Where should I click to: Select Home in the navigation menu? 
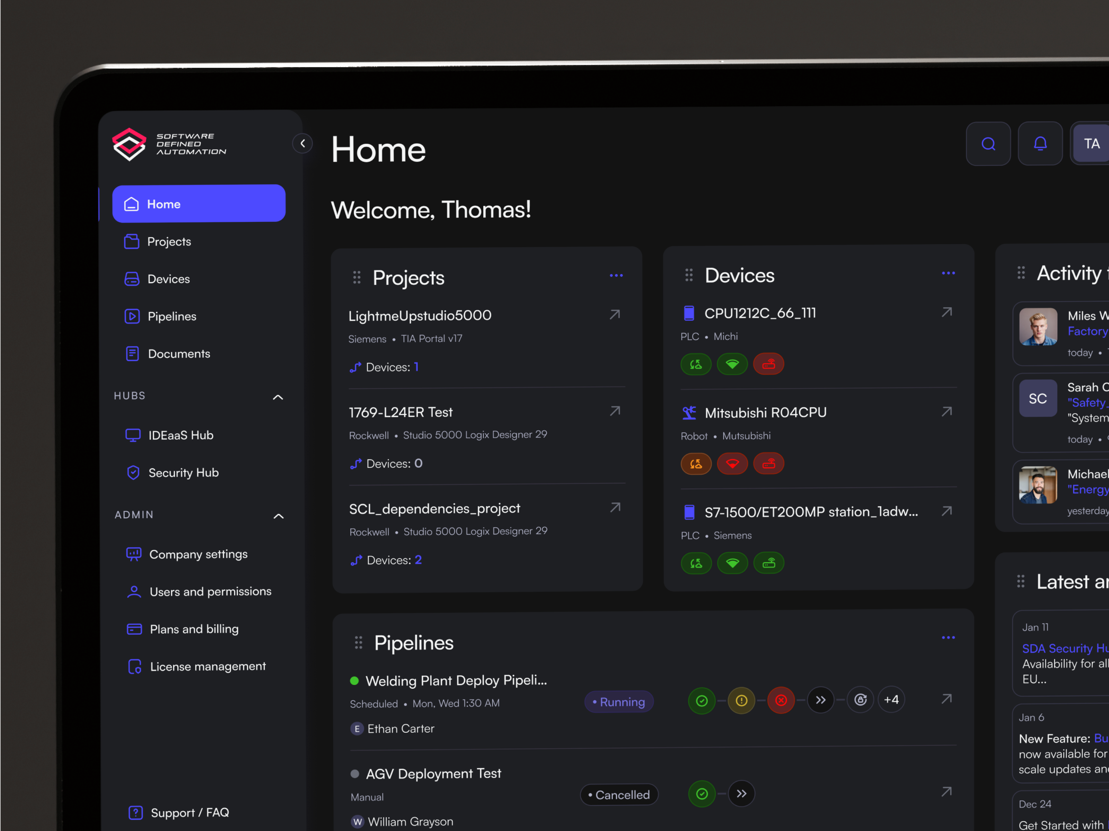point(164,204)
